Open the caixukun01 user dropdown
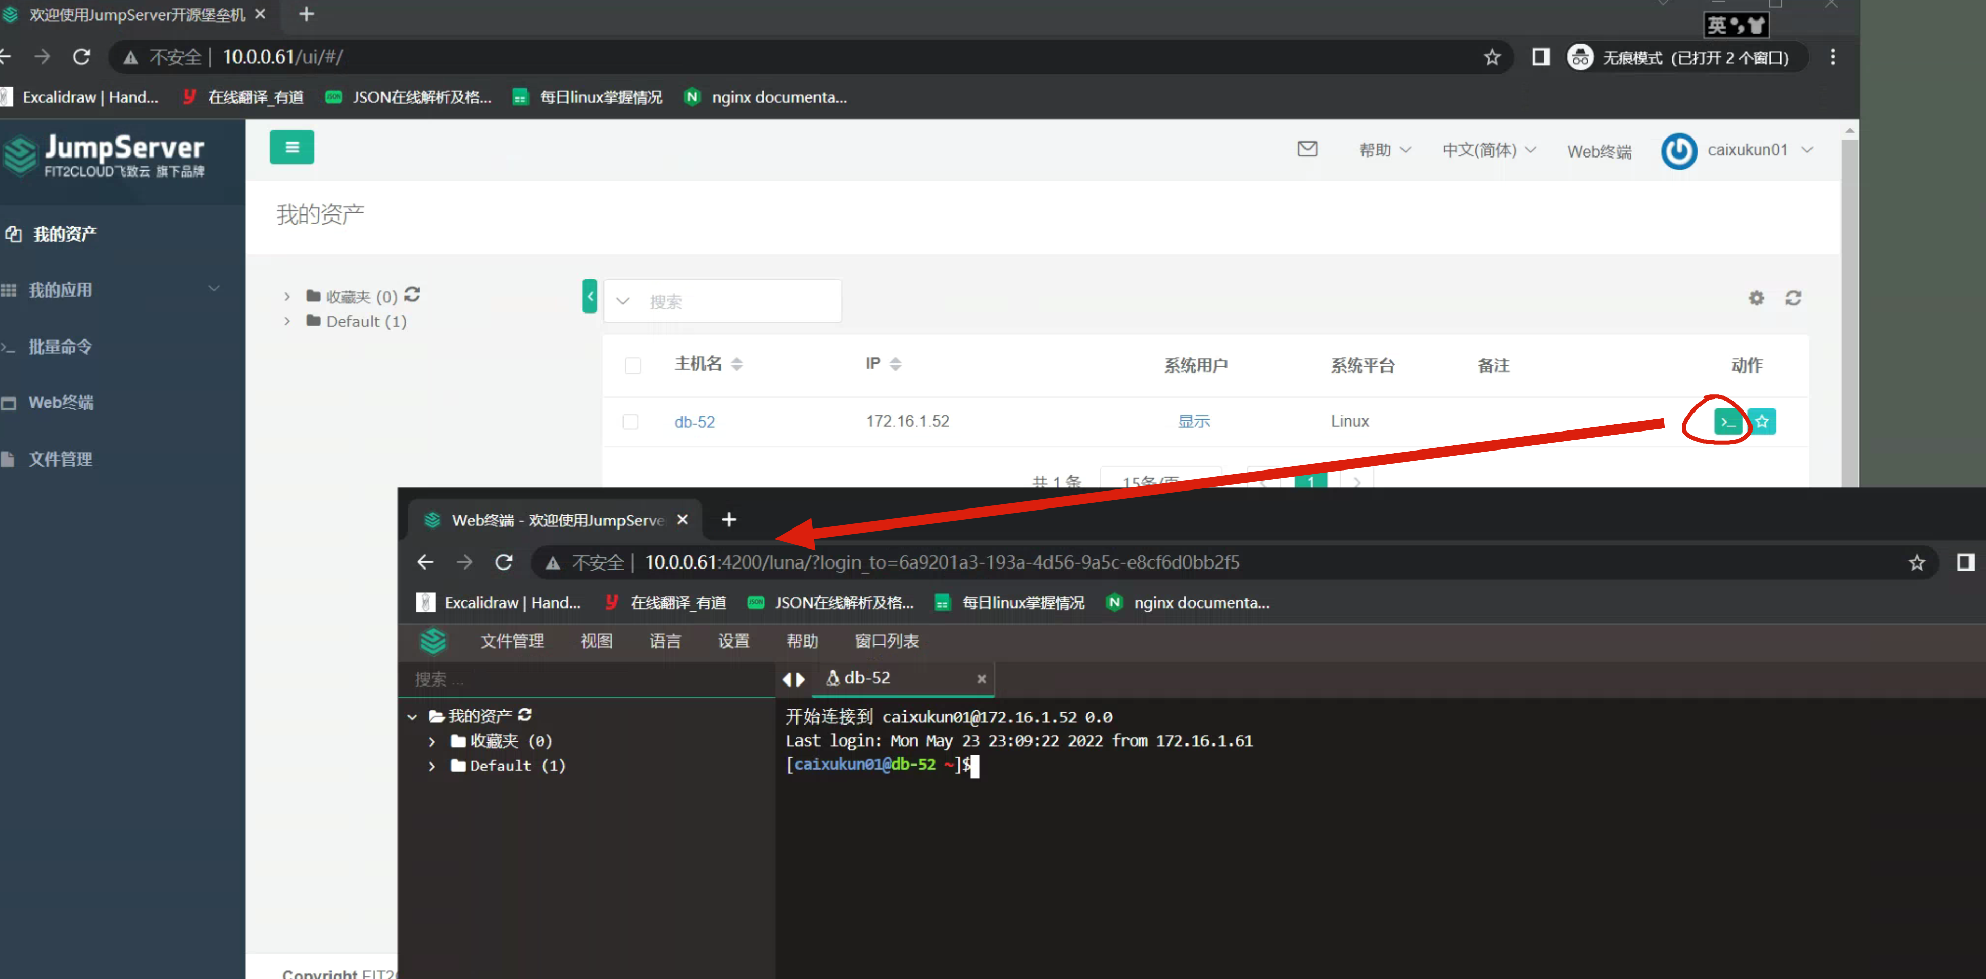 click(x=1746, y=150)
